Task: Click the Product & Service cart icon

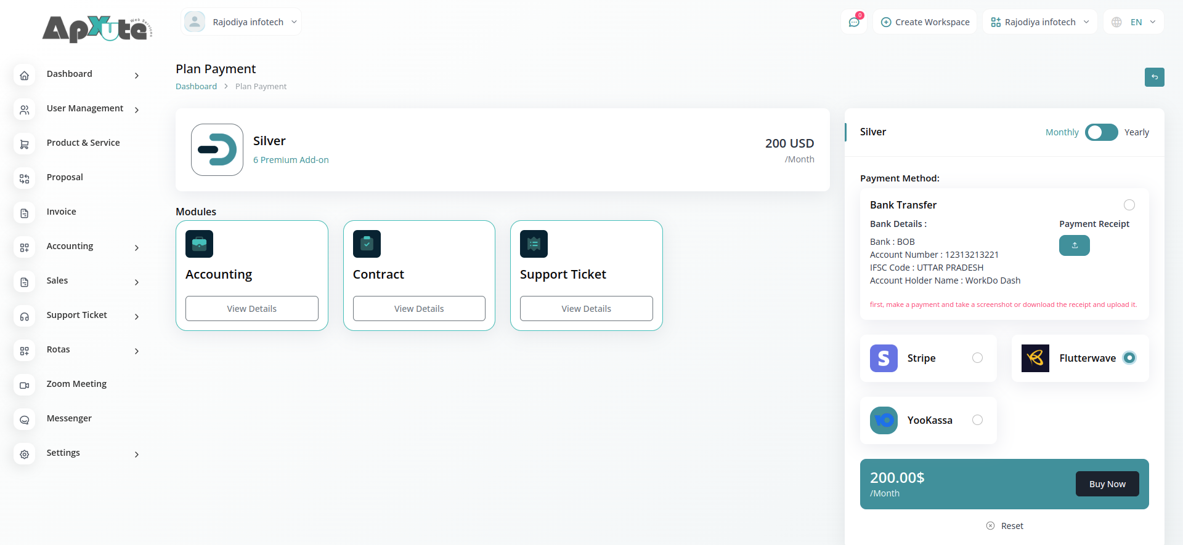Action: (x=25, y=144)
